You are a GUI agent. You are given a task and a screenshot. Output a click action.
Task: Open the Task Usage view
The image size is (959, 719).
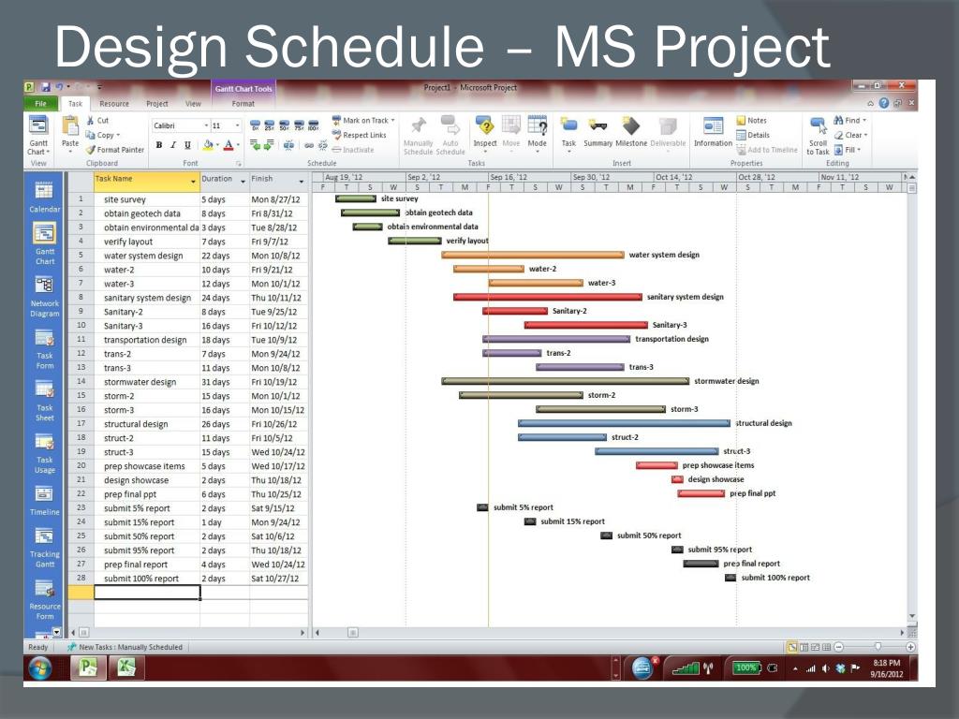pyautogui.click(x=44, y=453)
